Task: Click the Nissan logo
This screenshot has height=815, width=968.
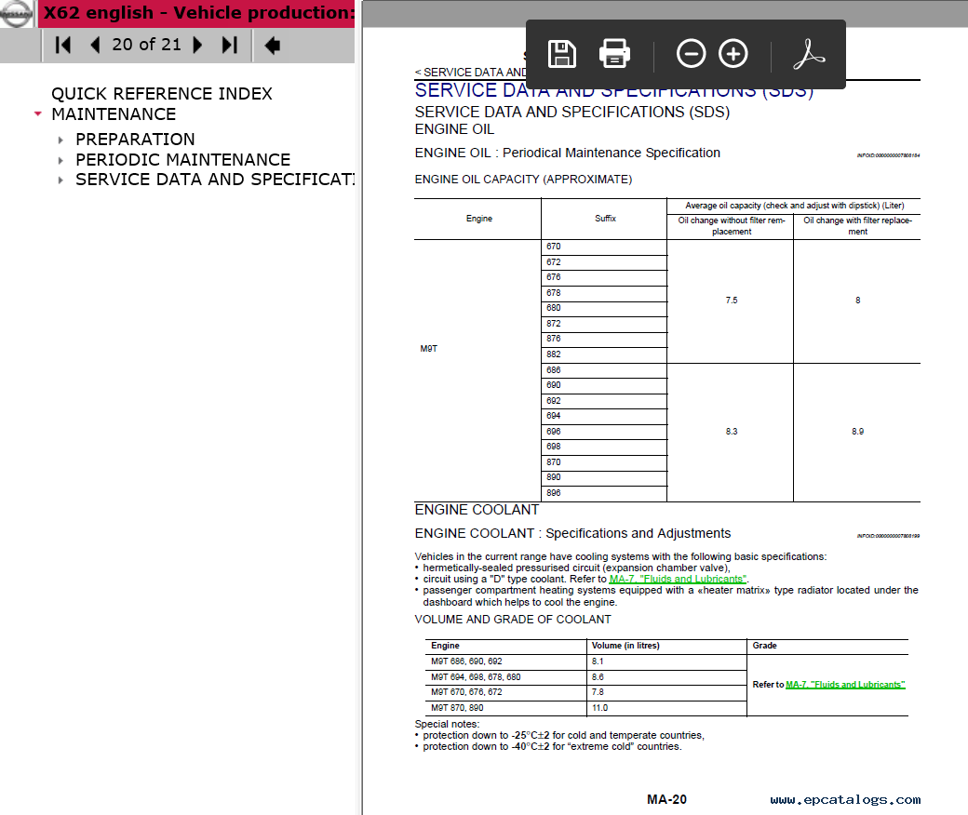Action: coord(16,14)
